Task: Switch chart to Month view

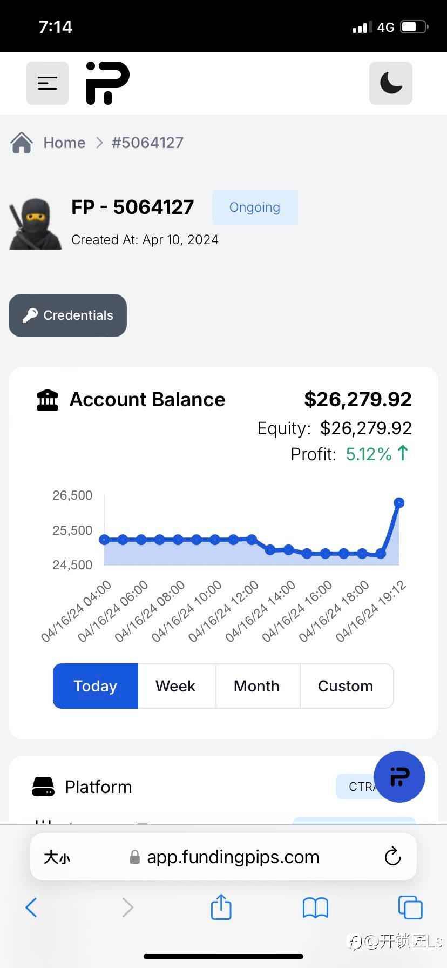Action: (256, 686)
